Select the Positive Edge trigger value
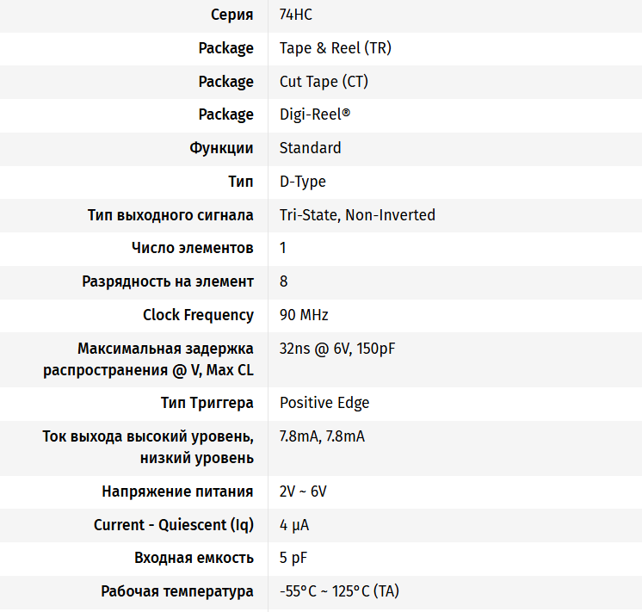 pyautogui.click(x=324, y=403)
